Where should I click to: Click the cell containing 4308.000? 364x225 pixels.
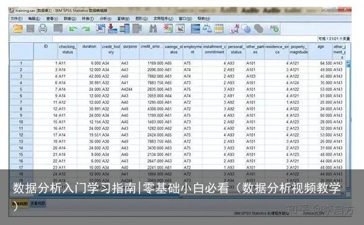(151, 109)
